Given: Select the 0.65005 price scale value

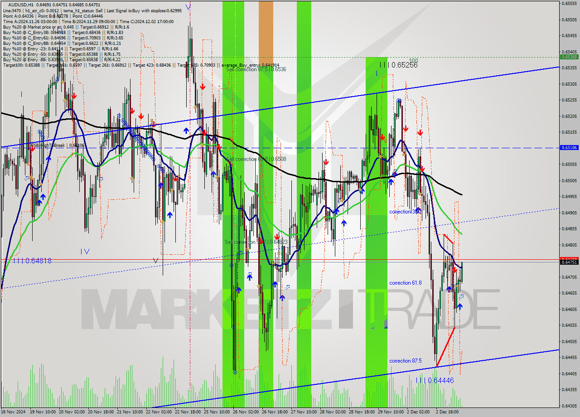Looking at the screenshot, I should tap(569, 180).
